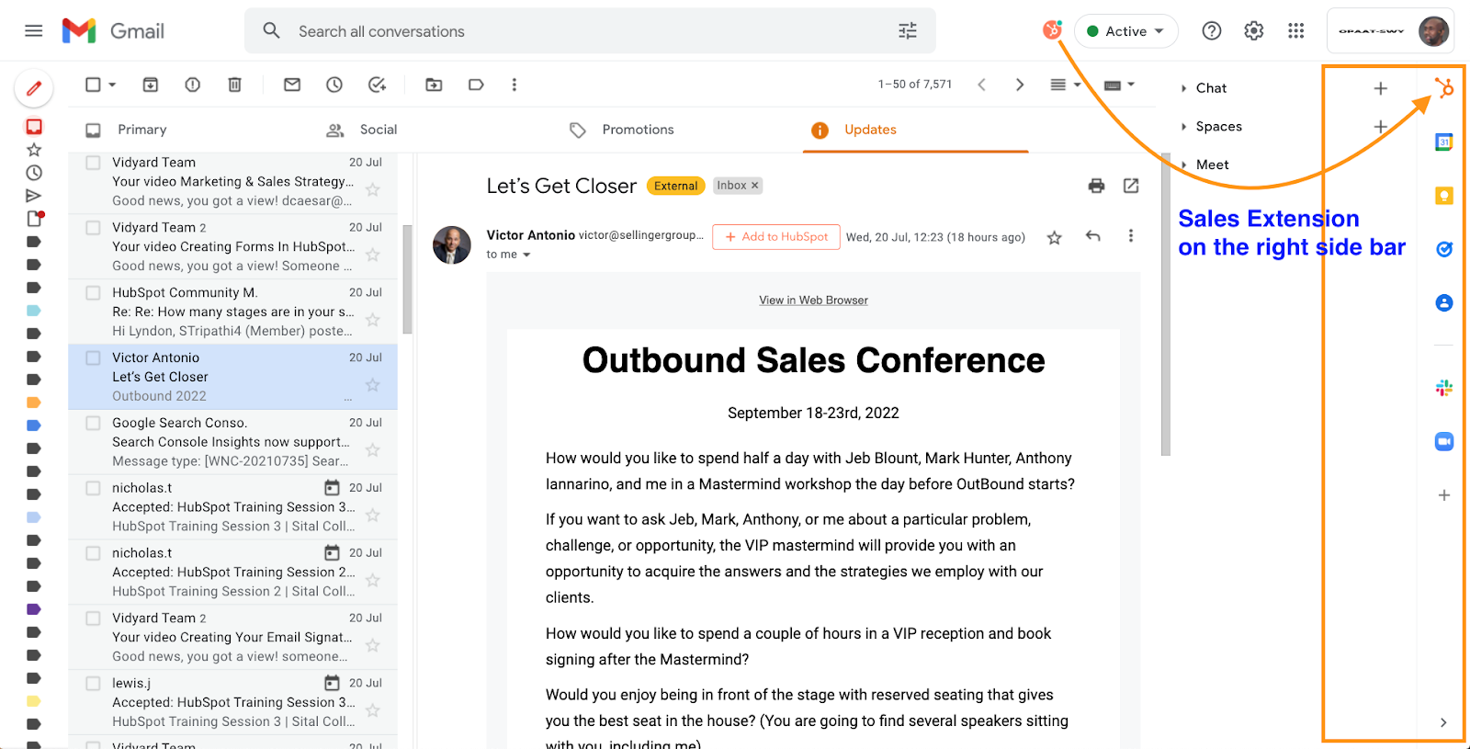Open the Settings gear

[1254, 31]
